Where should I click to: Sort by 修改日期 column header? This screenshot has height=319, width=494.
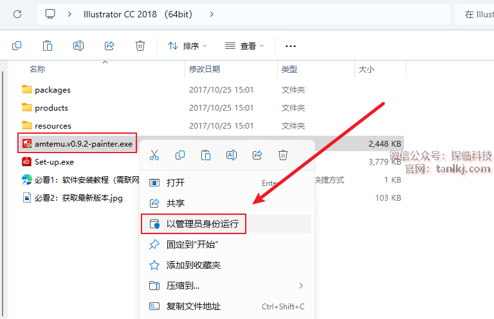coord(205,69)
